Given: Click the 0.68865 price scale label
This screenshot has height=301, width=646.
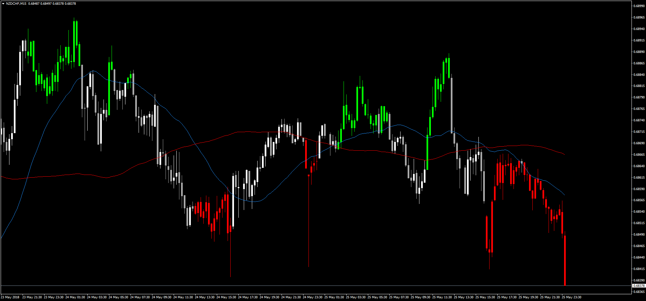Looking at the screenshot, I should coord(639,63).
